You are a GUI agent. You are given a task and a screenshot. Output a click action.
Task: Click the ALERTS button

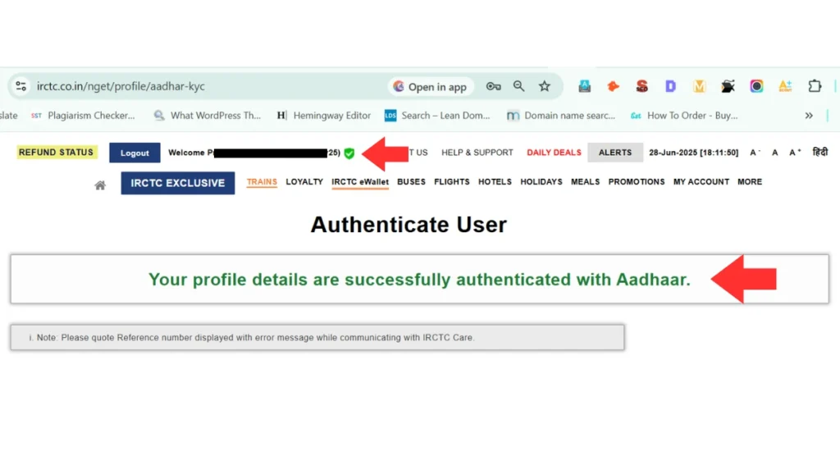click(615, 153)
